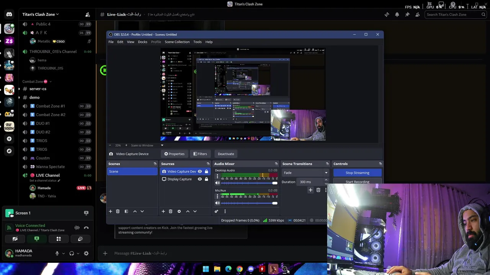Stop watching Screen 1 stream icon
The width and height of the screenshot is (490, 275).
coord(86,213)
